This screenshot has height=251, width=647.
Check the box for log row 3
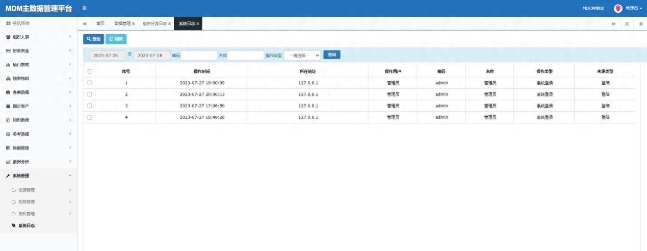click(x=90, y=106)
